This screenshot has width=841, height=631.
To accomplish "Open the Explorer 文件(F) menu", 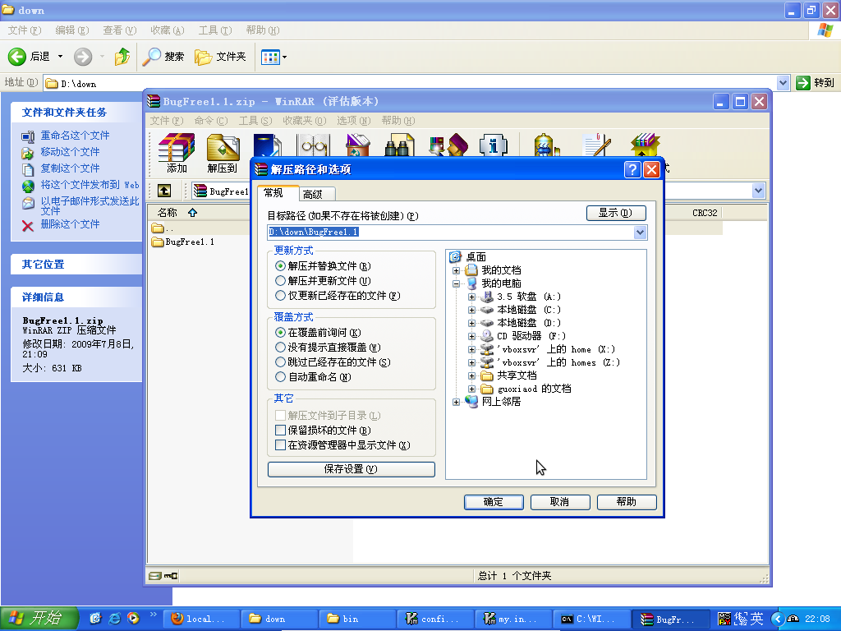I will click(x=24, y=30).
